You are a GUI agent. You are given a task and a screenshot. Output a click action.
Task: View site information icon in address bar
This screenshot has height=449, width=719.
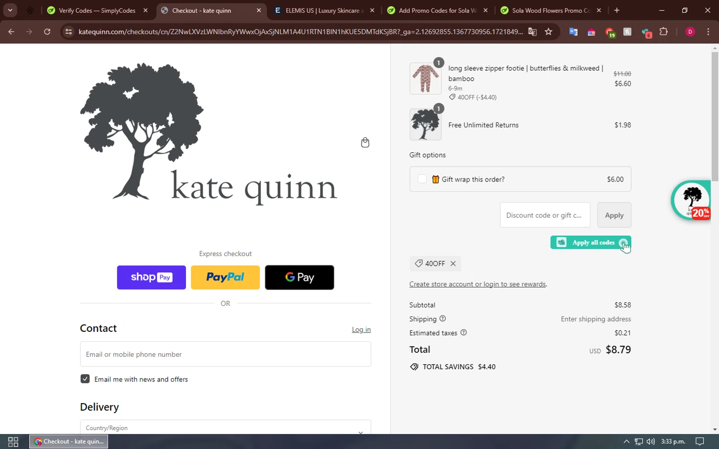pos(69,32)
